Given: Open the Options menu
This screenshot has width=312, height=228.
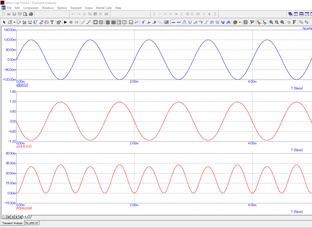Looking at the screenshot, I should point(62,8).
